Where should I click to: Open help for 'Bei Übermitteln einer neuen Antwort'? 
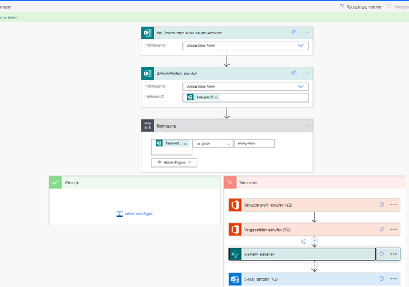click(294, 32)
